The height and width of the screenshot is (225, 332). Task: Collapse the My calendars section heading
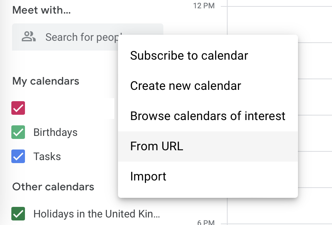[46, 81]
